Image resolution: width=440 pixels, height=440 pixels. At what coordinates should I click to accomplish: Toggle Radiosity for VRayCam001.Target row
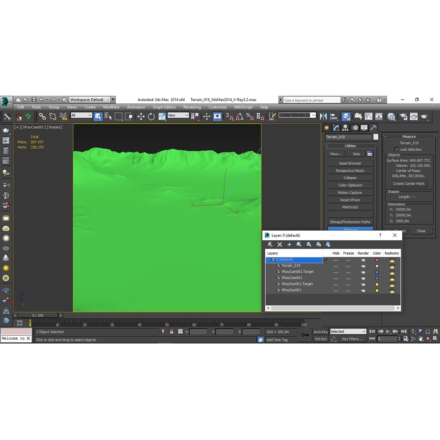click(x=392, y=272)
